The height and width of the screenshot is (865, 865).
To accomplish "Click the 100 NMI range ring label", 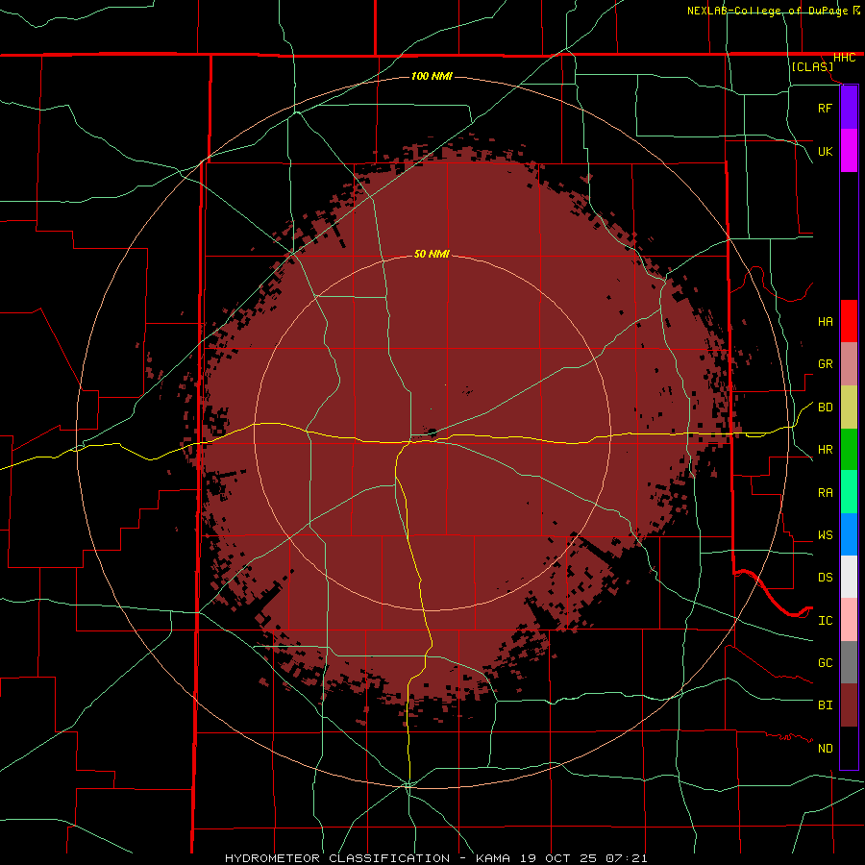I will (x=432, y=76).
